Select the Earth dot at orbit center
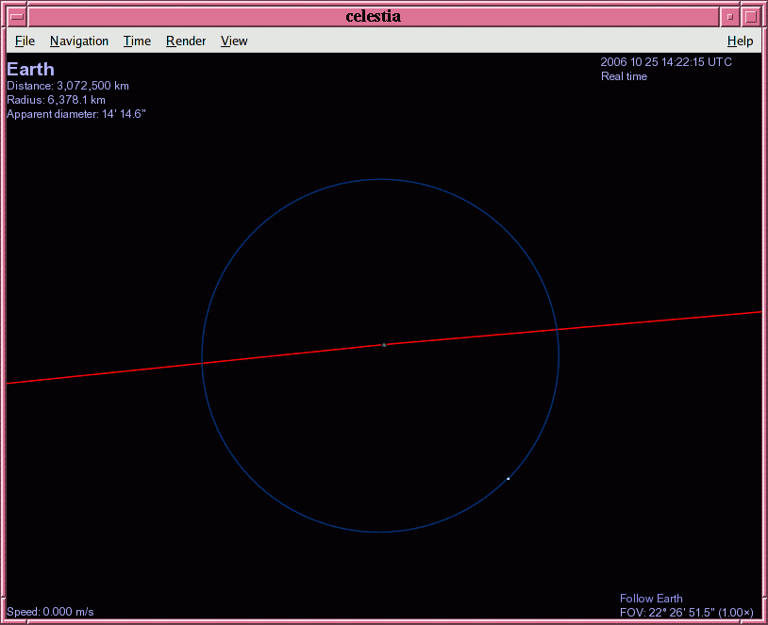The image size is (768, 625). [384, 345]
